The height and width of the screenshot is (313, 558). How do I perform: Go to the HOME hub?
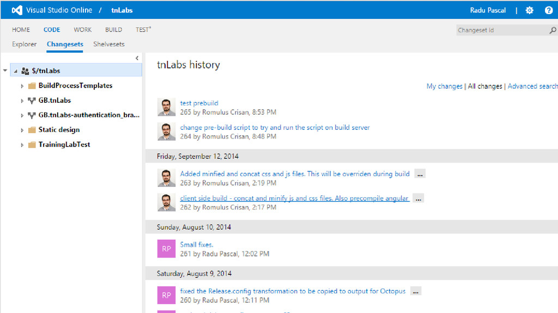(21, 30)
